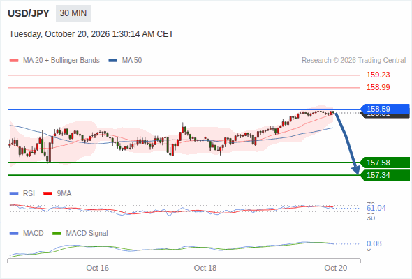The width and height of the screenshot is (412, 279).
Task: Click the green 157.58 support tag
Action: point(385,163)
